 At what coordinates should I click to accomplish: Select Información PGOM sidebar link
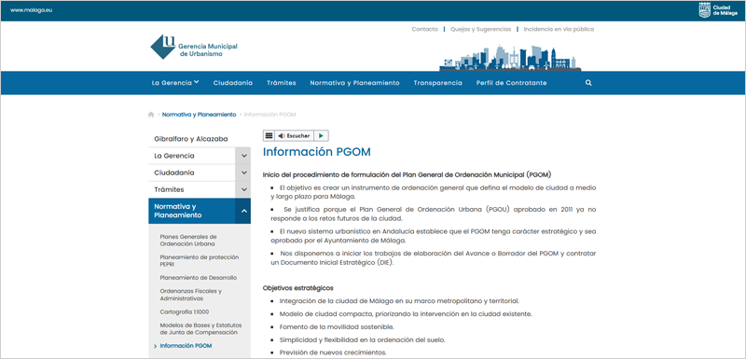(x=186, y=346)
